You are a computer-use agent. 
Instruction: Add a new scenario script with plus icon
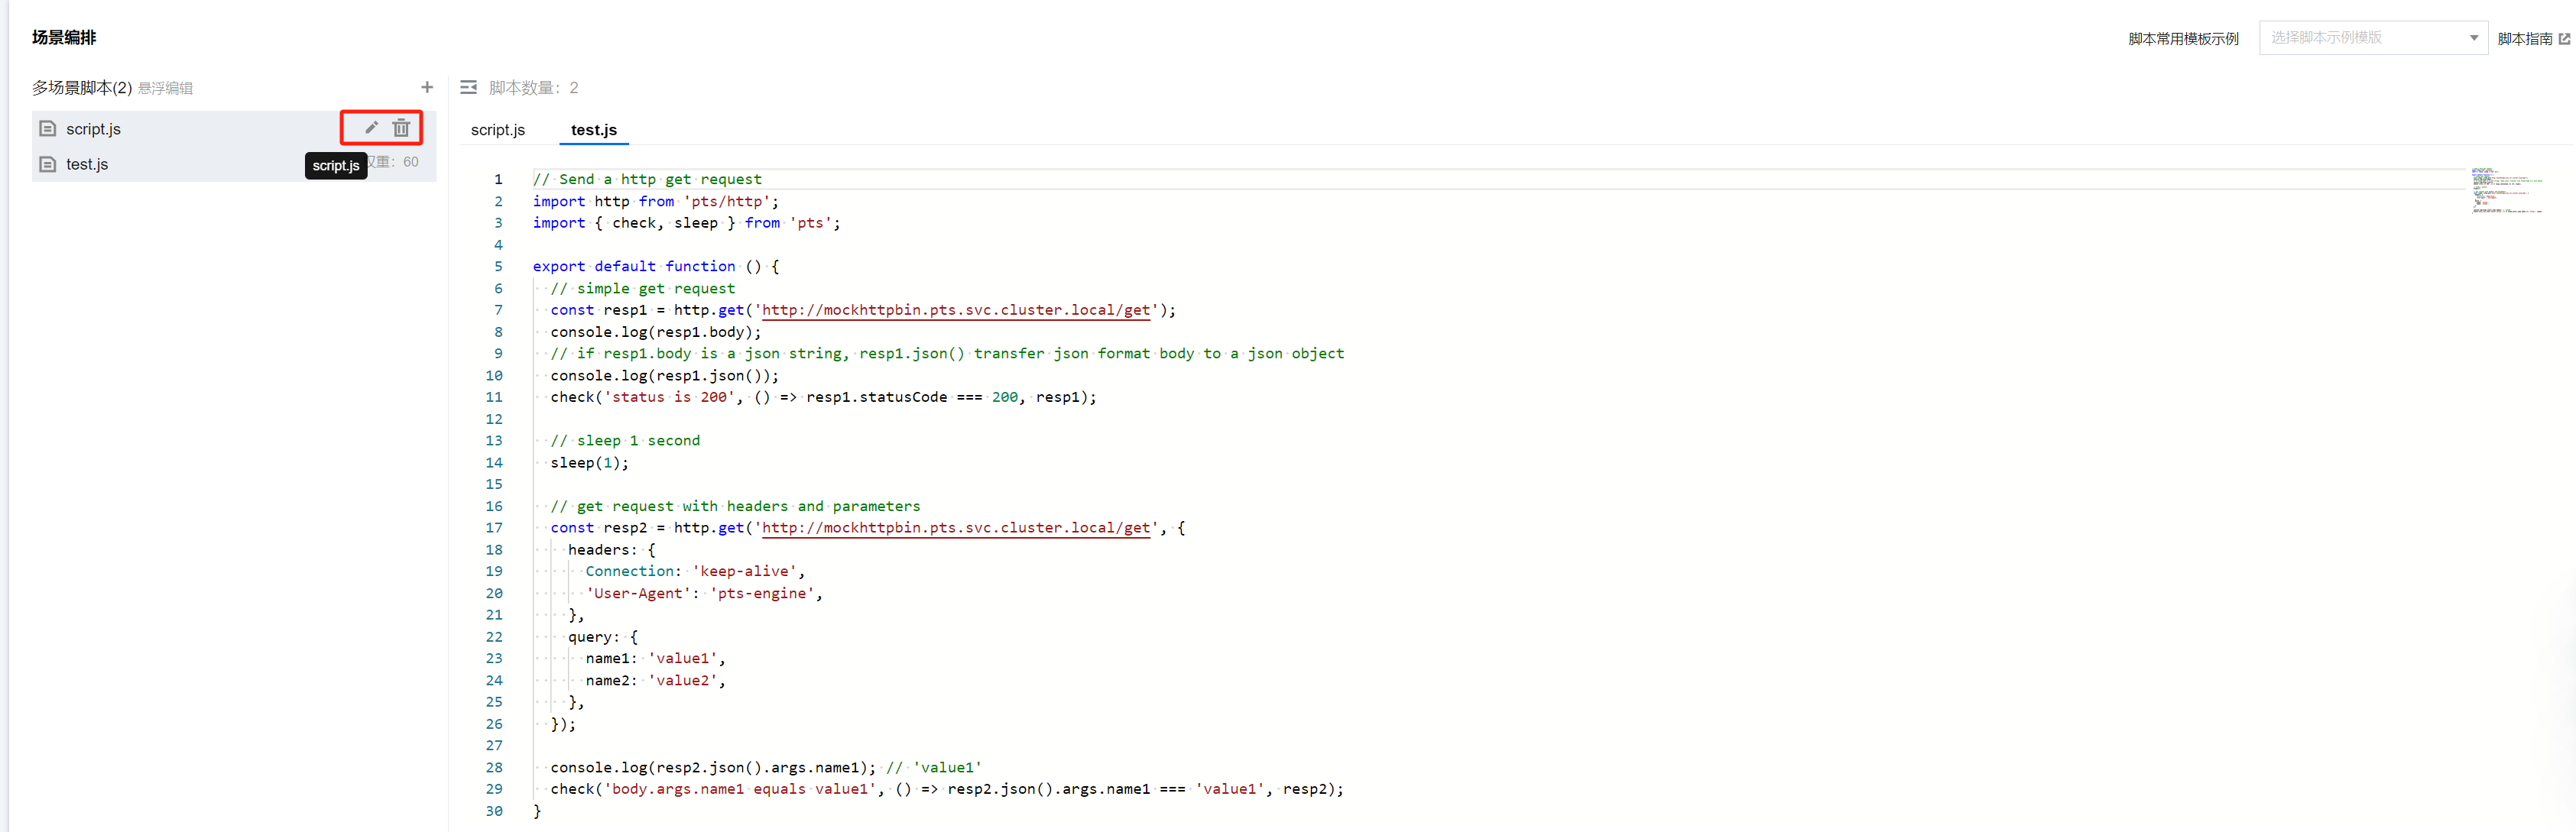point(427,87)
